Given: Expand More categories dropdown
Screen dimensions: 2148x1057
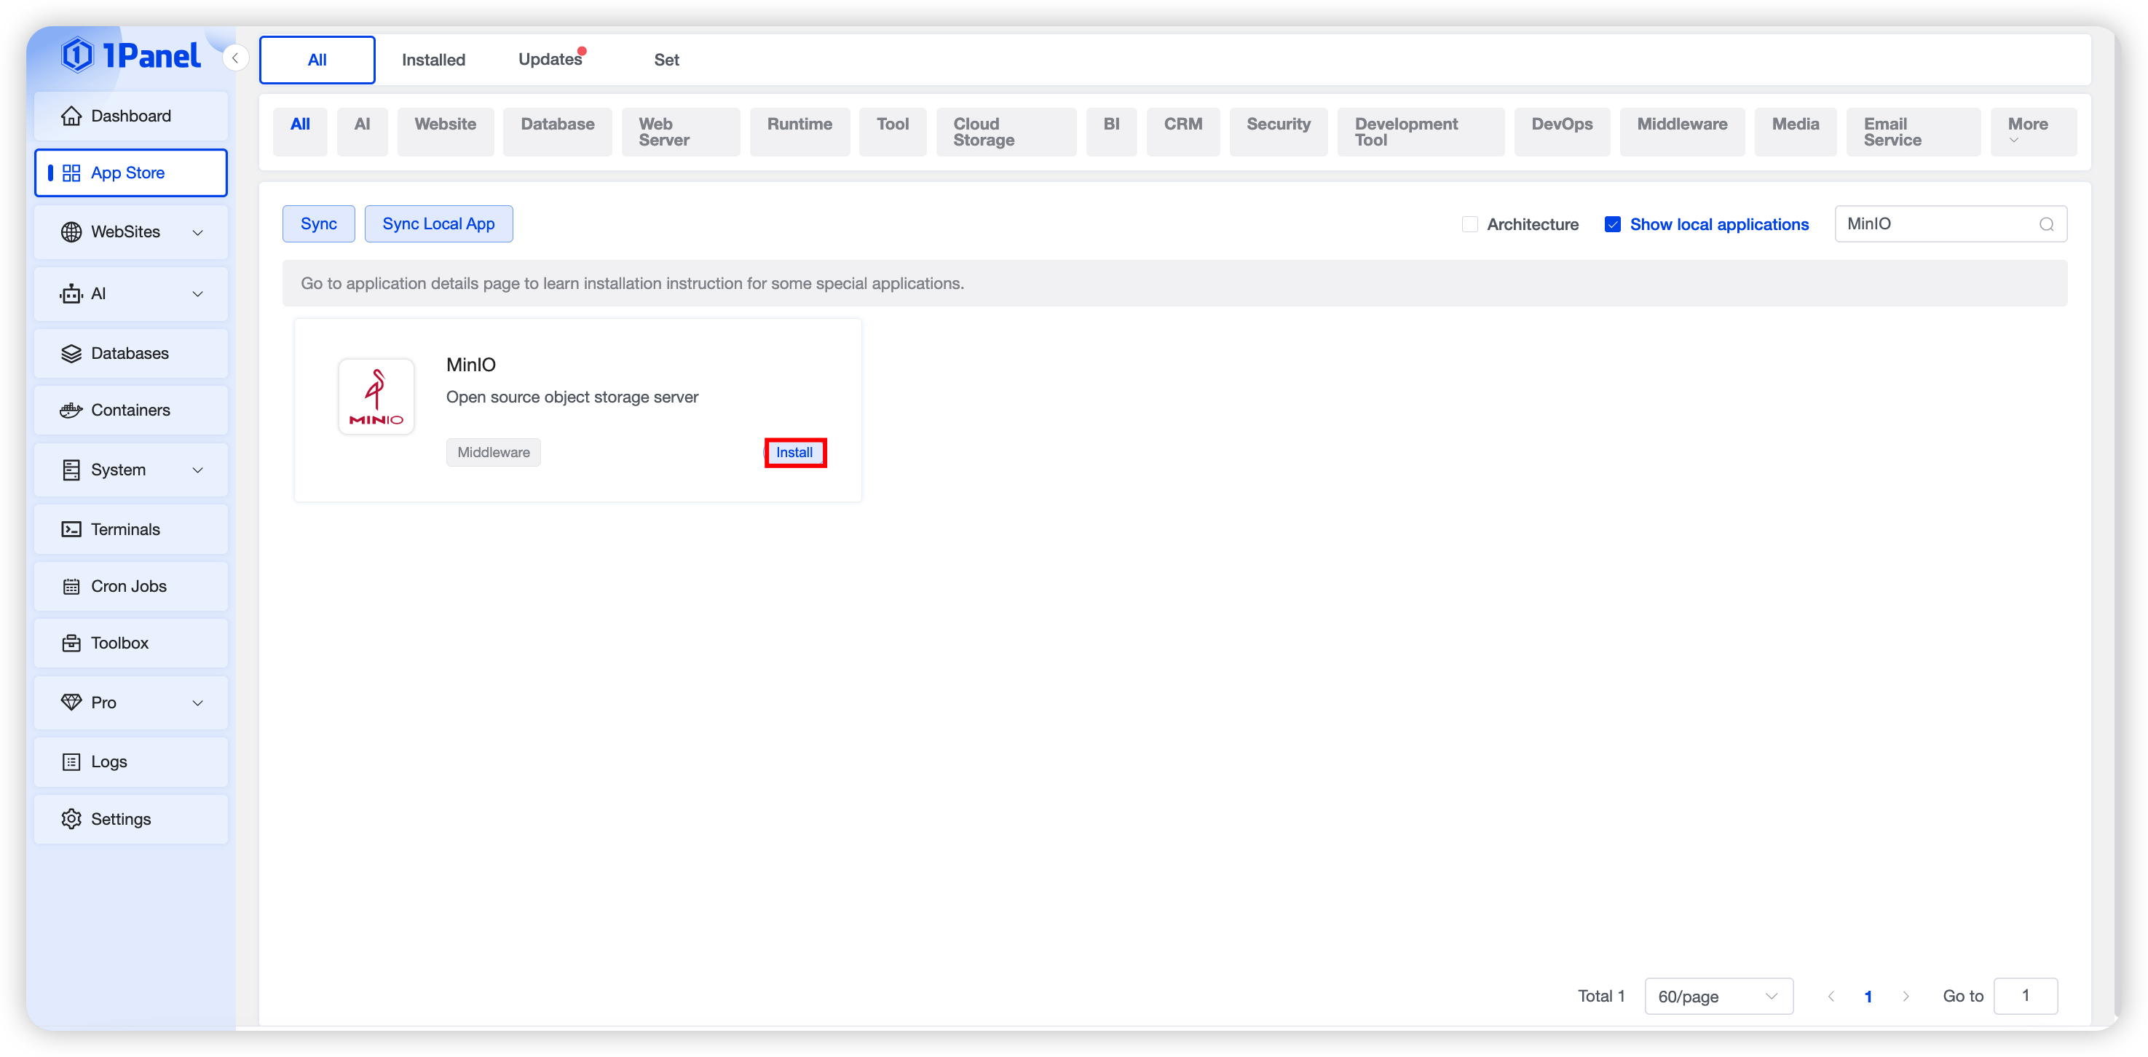Looking at the screenshot, I should [x=2032, y=131].
